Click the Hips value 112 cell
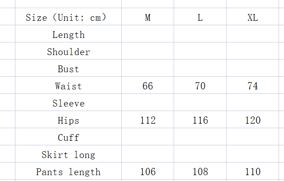This screenshot has height=181, width=284. coord(148,121)
